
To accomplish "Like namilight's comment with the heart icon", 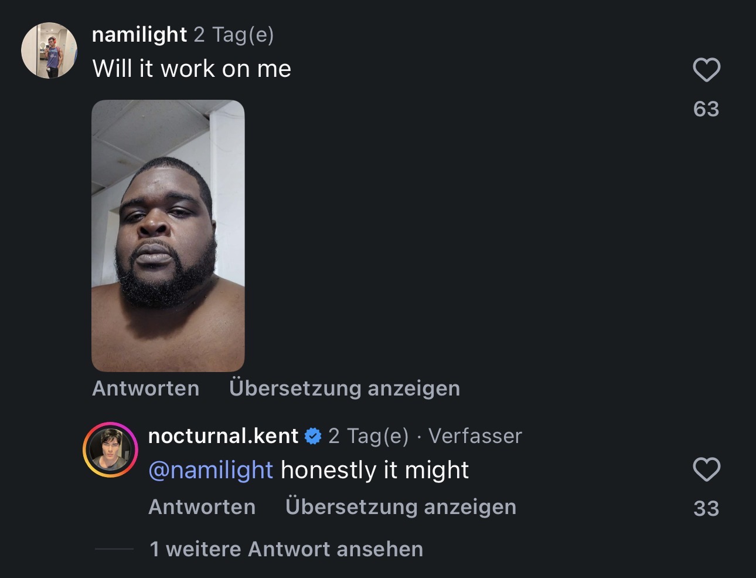I will tap(706, 70).
